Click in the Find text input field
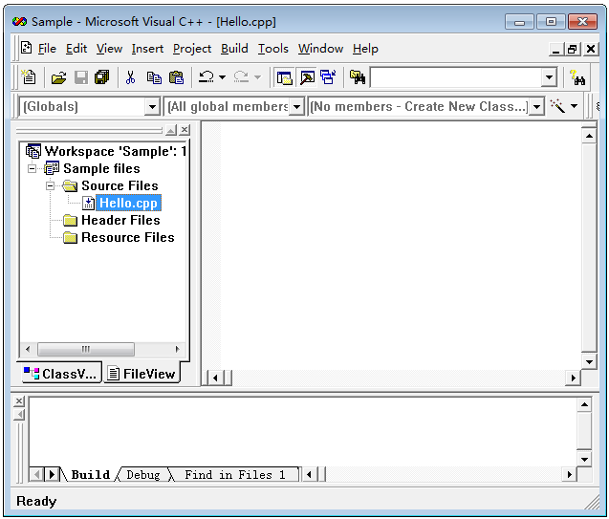Viewport: 609px width, 519px height. tap(456, 77)
